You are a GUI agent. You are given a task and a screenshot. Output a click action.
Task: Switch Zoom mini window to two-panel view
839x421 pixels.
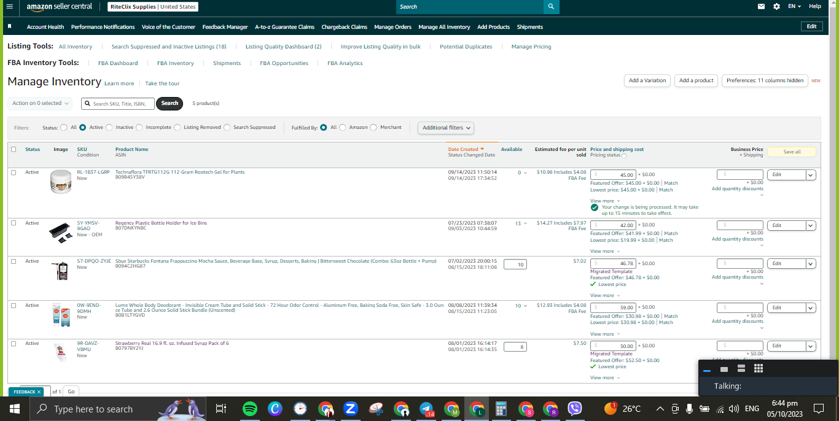741,368
